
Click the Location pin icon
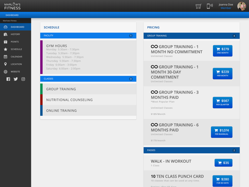(5, 64)
